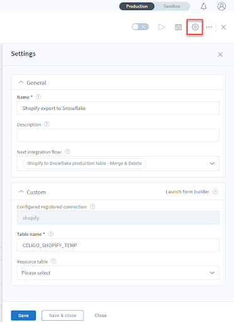Viewport: 234px width, 322px height.
Task: Click the Settings panel title
Action: pyautogui.click(x=23, y=54)
